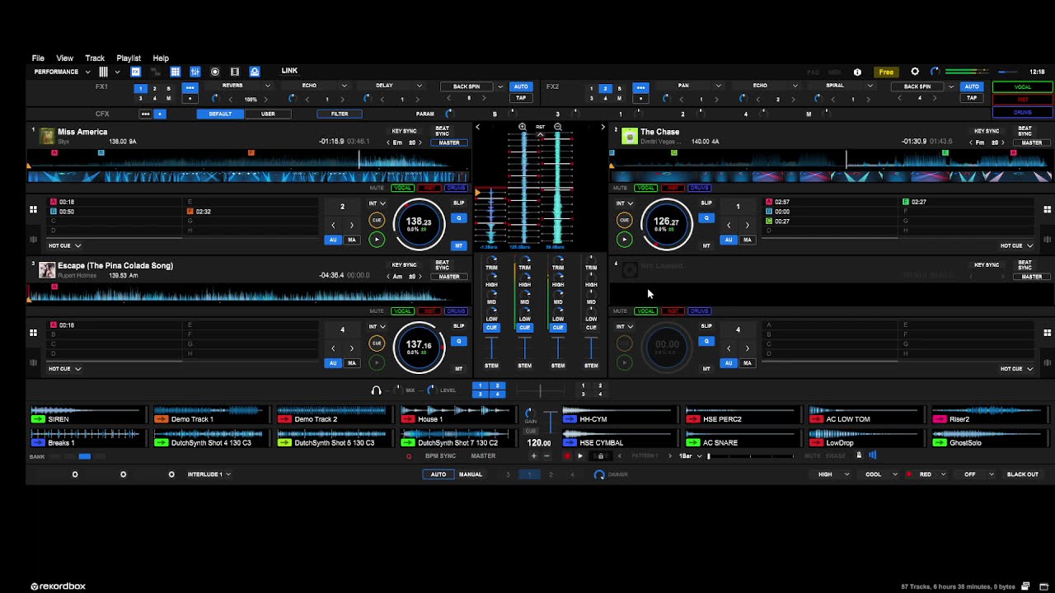Trigger the AC SNARE sampler play icon

tap(693, 443)
